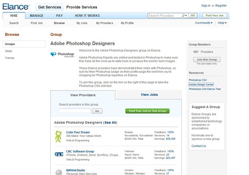This screenshot has height=175, width=249.
Task: Click the green Post Your Job to This Group button
Action: pos(147,111)
